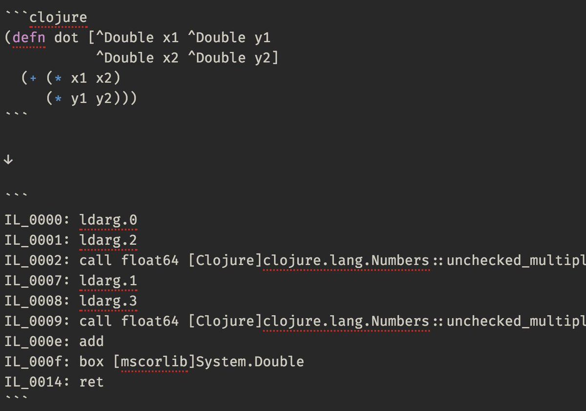This screenshot has height=411, width=586.
Task: Click the "box" instruction
Action: 91,362
